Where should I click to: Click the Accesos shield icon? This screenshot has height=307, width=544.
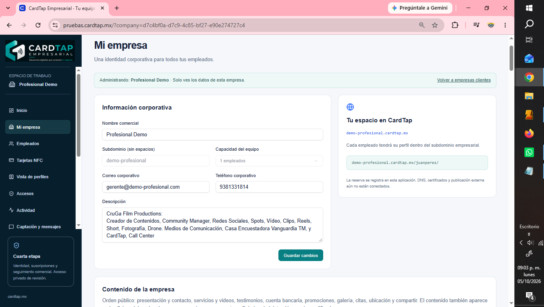point(11,193)
